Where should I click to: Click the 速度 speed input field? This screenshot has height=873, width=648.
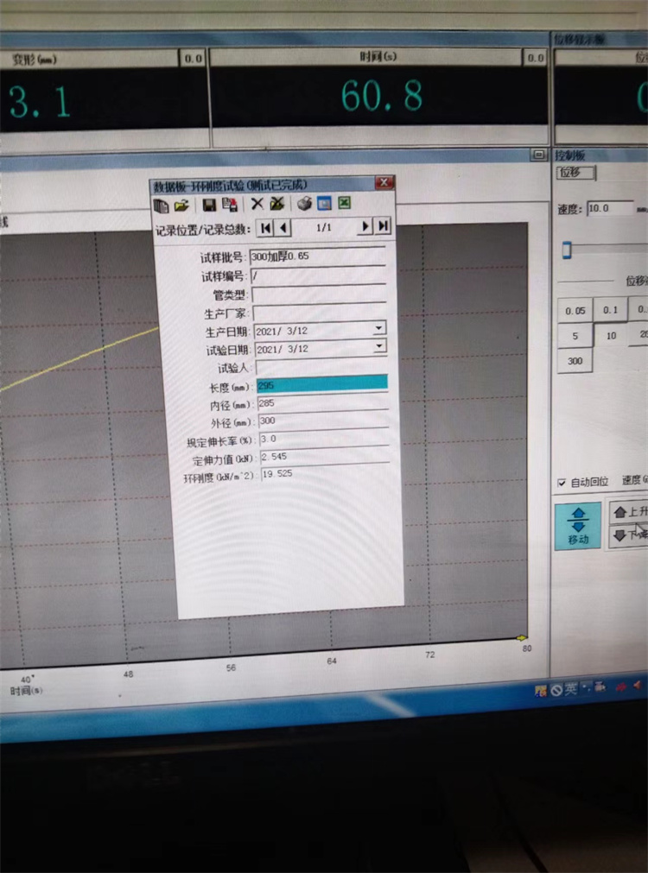coord(608,208)
